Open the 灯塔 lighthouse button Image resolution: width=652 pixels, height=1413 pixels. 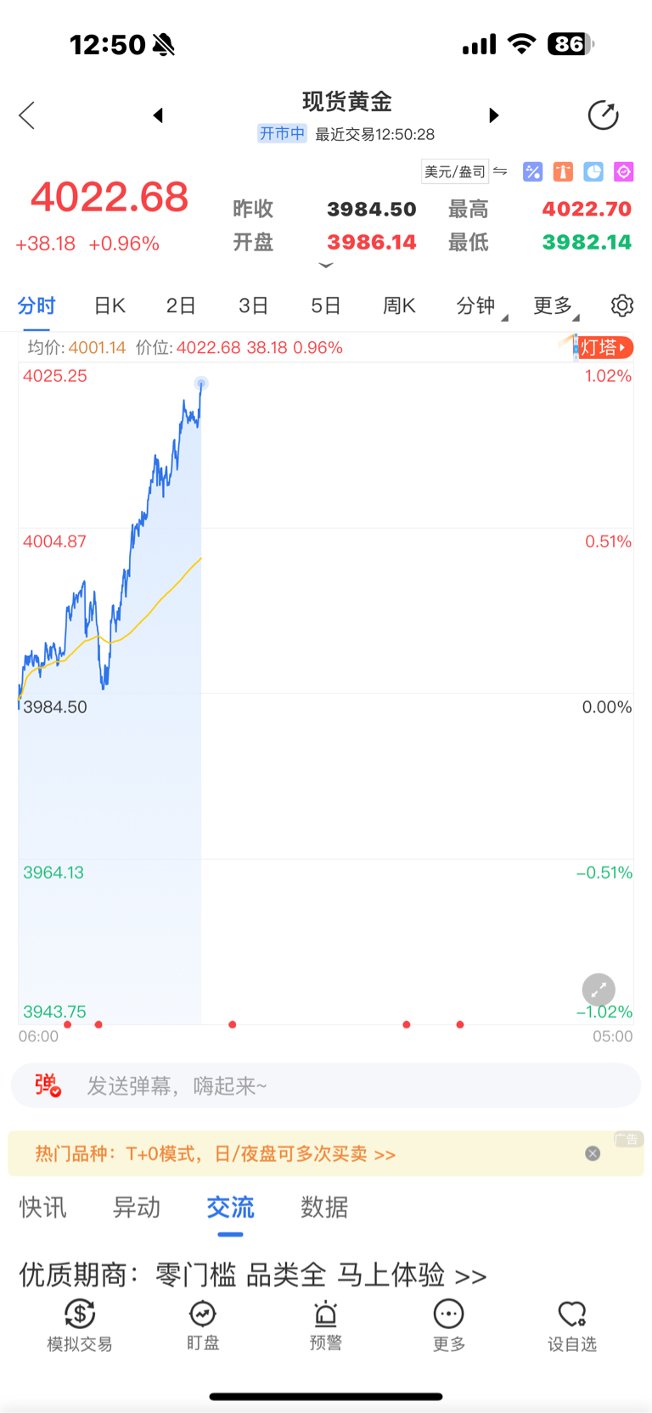pyautogui.click(x=604, y=347)
